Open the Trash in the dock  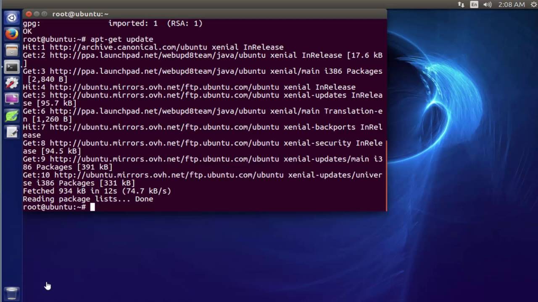pyautogui.click(x=12, y=293)
